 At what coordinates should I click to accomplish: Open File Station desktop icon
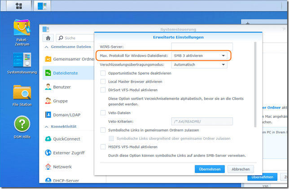coord(22,94)
